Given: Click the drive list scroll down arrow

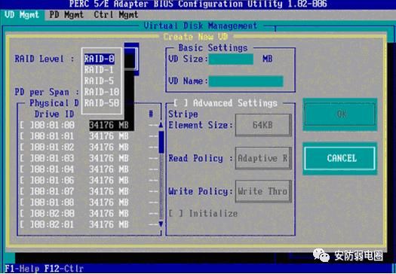Looking at the screenshot, I should pyautogui.click(x=161, y=224).
